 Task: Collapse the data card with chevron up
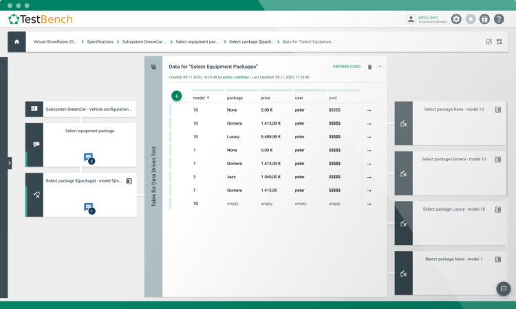click(380, 67)
